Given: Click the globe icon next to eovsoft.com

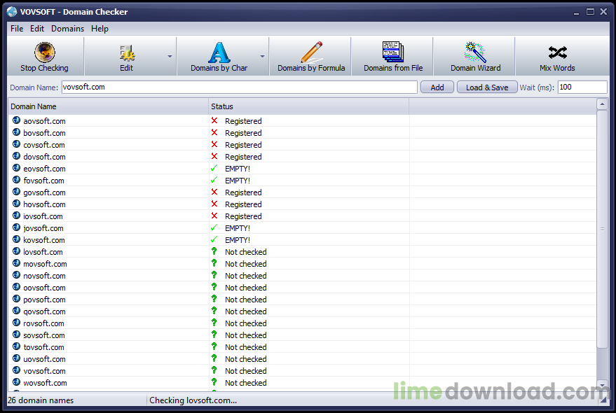Looking at the screenshot, I should 16,168.
